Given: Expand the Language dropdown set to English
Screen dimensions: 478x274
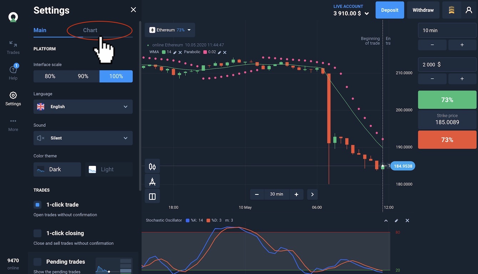Looking at the screenshot, I should (x=83, y=107).
